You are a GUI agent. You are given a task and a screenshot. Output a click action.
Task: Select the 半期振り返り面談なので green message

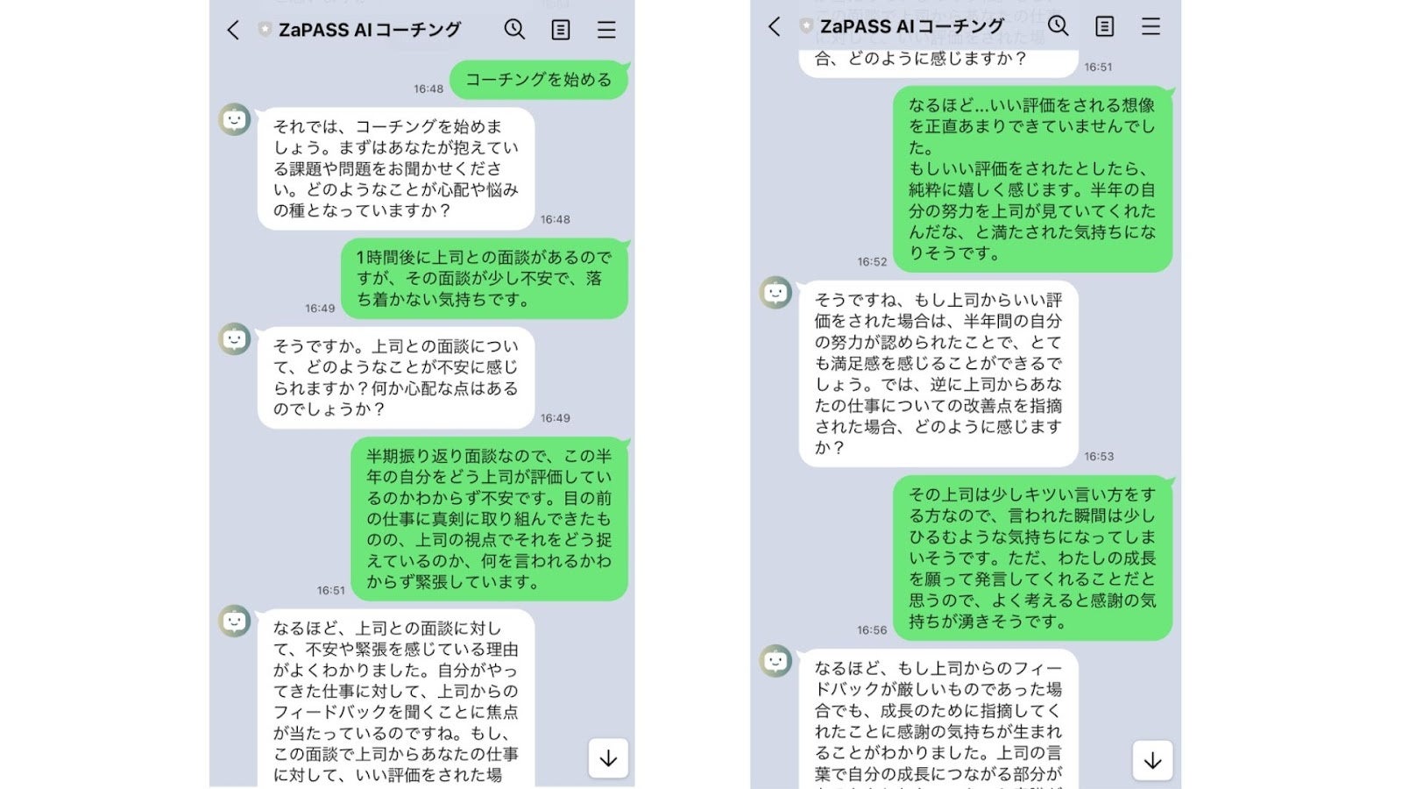click(489, 519)
